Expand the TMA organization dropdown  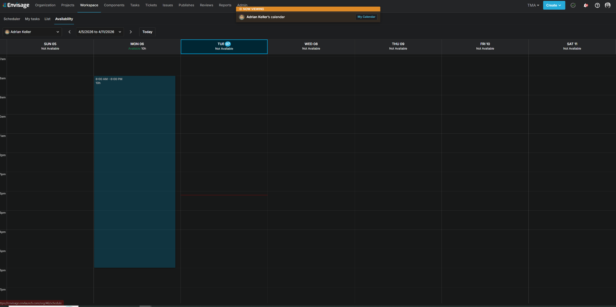pos(533,5)
